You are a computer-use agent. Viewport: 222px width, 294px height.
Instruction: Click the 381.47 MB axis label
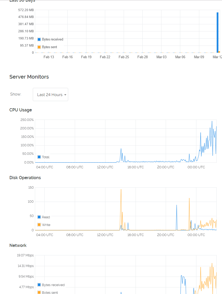coord(26,24)
